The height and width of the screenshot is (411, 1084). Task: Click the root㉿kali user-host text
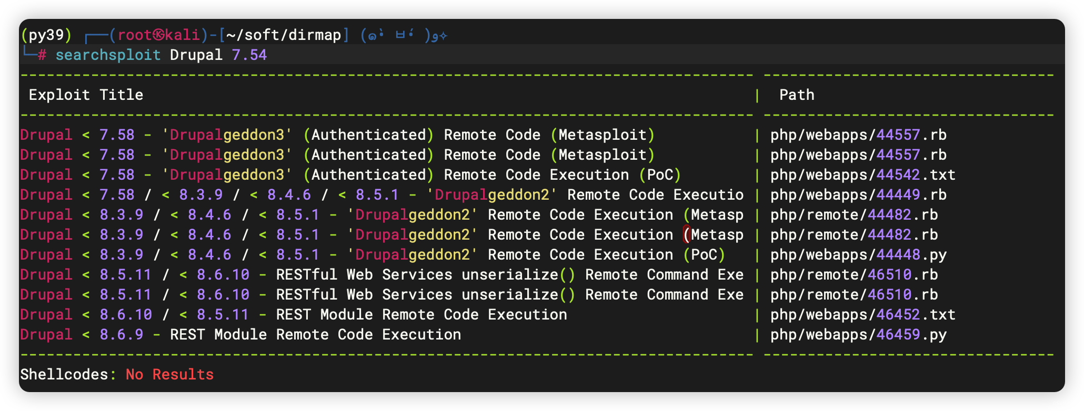pyautogui.click(x=158, y=35)
